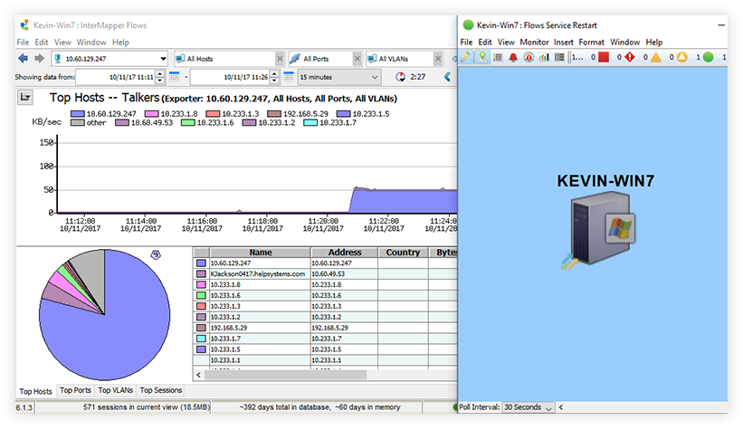Switch to the list view icon
This screenshot has width=743, height=430.
point(498,57)
